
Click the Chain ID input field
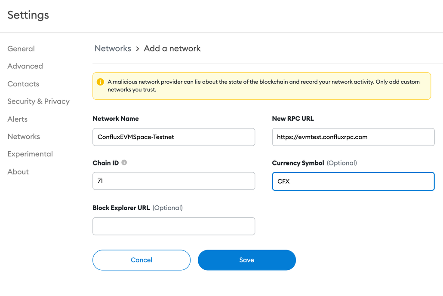(x=174, y=181)
